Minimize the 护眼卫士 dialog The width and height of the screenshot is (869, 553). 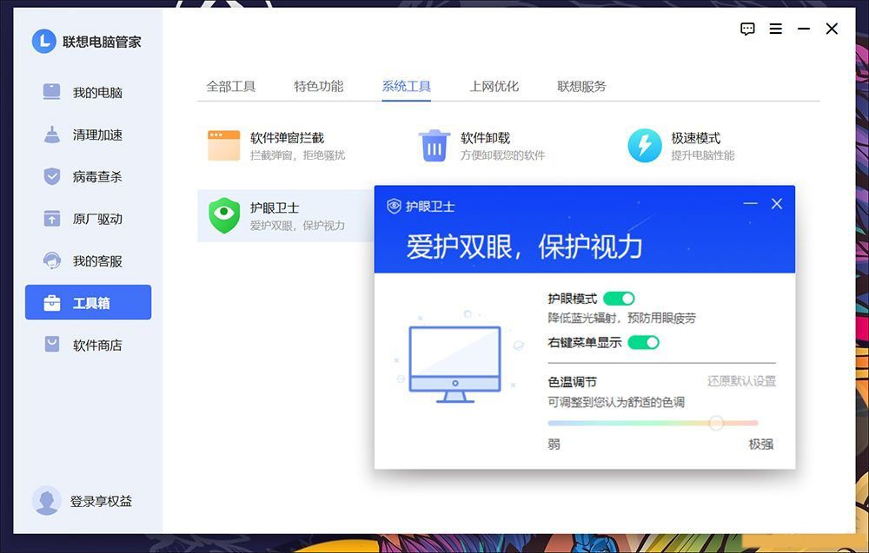pyautogui.click(x=751, y=204)
